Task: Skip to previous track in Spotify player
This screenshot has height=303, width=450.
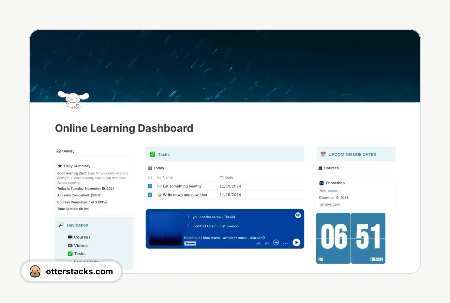Action: click(258, 243)
